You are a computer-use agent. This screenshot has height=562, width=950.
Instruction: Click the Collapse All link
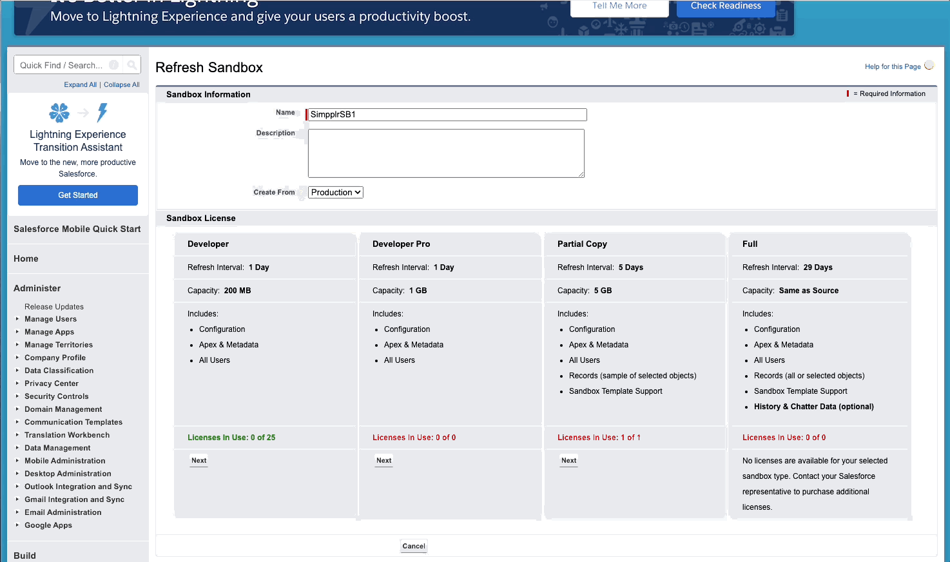122,84
